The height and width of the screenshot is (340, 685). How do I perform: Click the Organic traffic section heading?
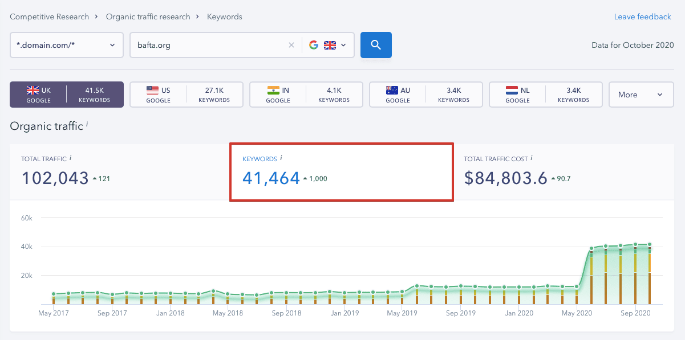coord(46,126)
